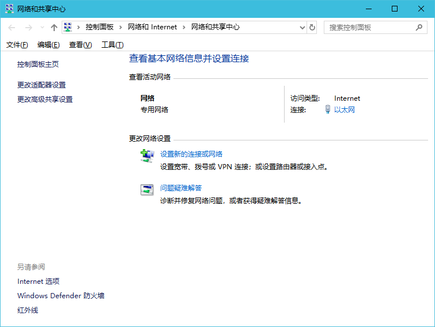Open Windows Defender 防火墙
Viewport: 435px width, 327px height.
click(x=60, y=296)
